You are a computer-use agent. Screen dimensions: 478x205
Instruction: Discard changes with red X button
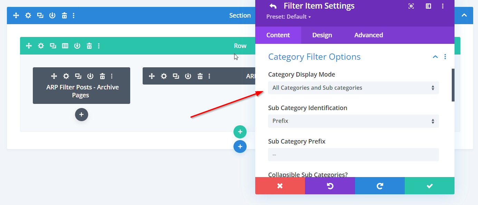280,186
